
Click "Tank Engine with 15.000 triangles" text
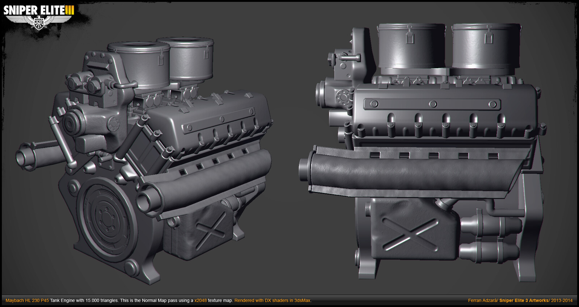(x=84, y=300)
